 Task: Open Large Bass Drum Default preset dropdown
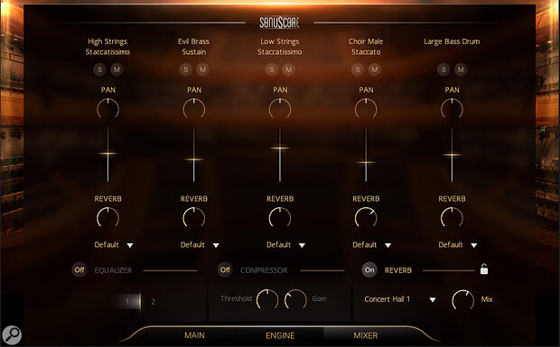click(458, 245)
